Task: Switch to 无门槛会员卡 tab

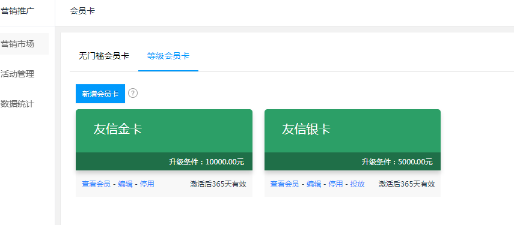Action: coord(104,56)
